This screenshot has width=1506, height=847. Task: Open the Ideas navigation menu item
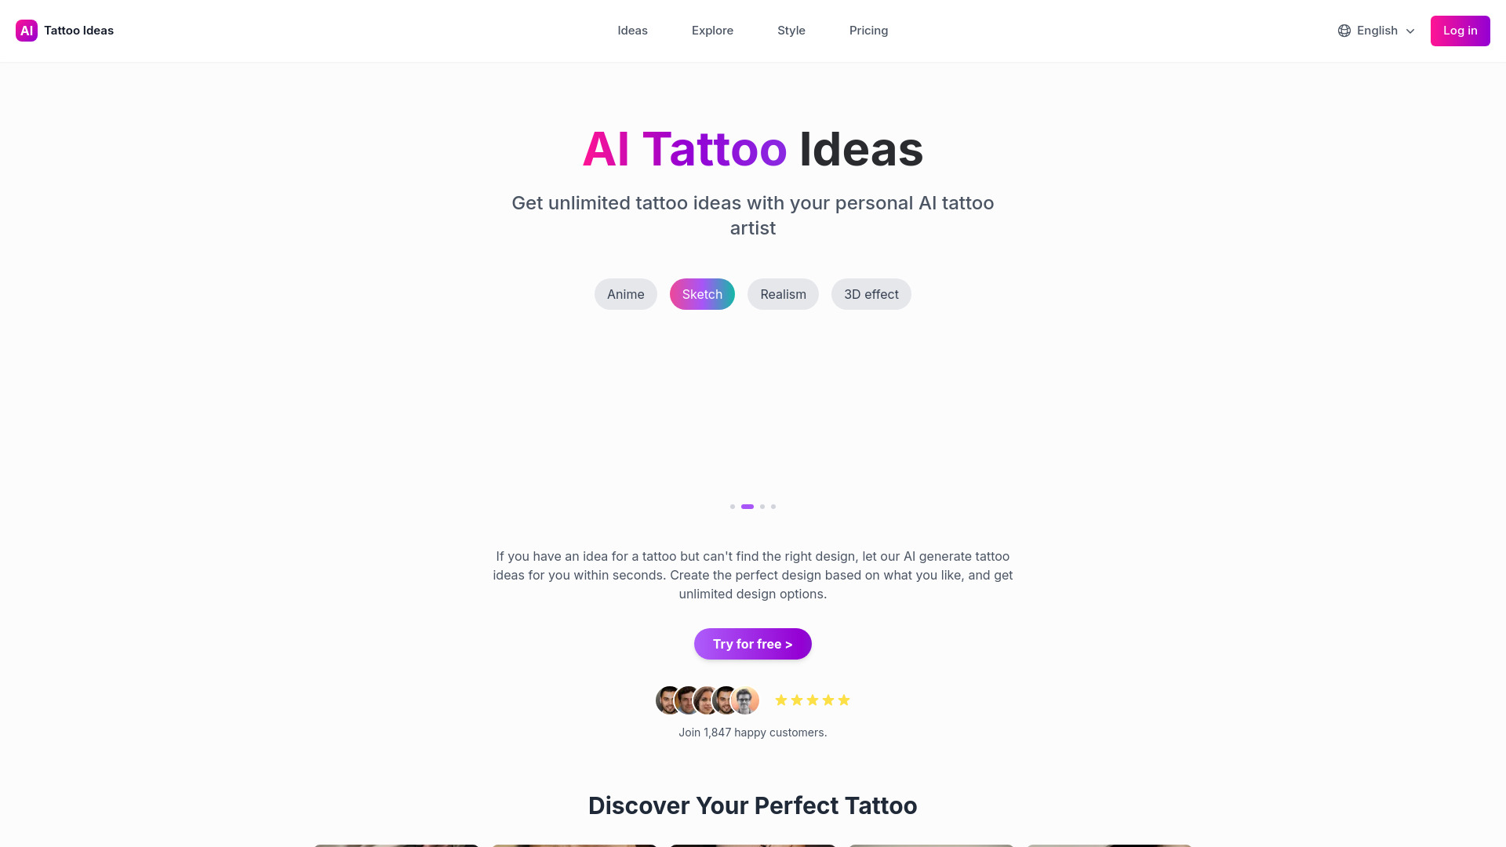tap(632, 30)
